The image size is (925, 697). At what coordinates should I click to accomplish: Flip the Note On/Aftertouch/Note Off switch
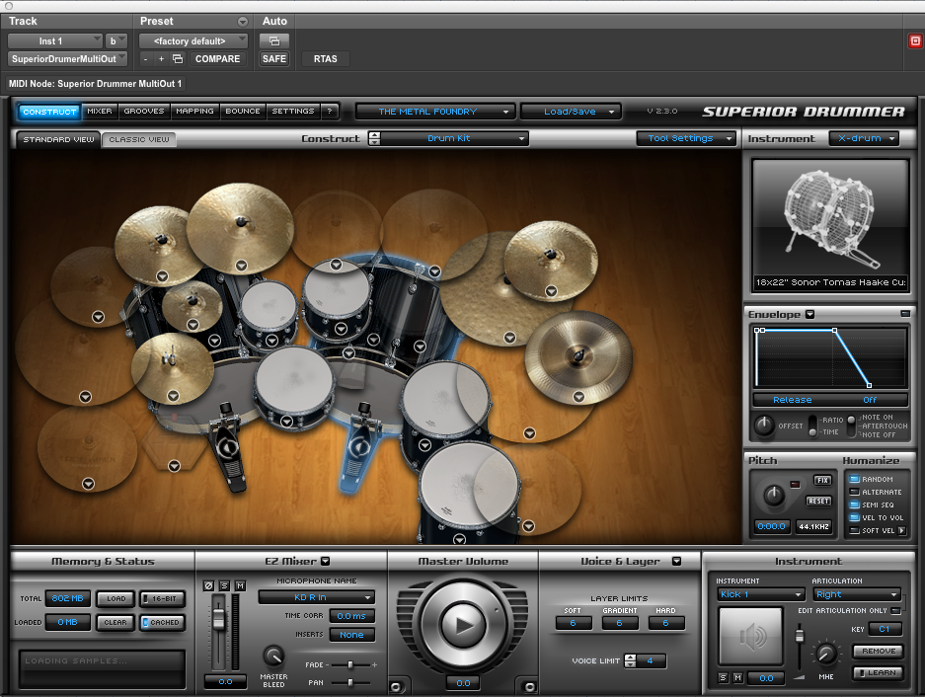[851, 426]
